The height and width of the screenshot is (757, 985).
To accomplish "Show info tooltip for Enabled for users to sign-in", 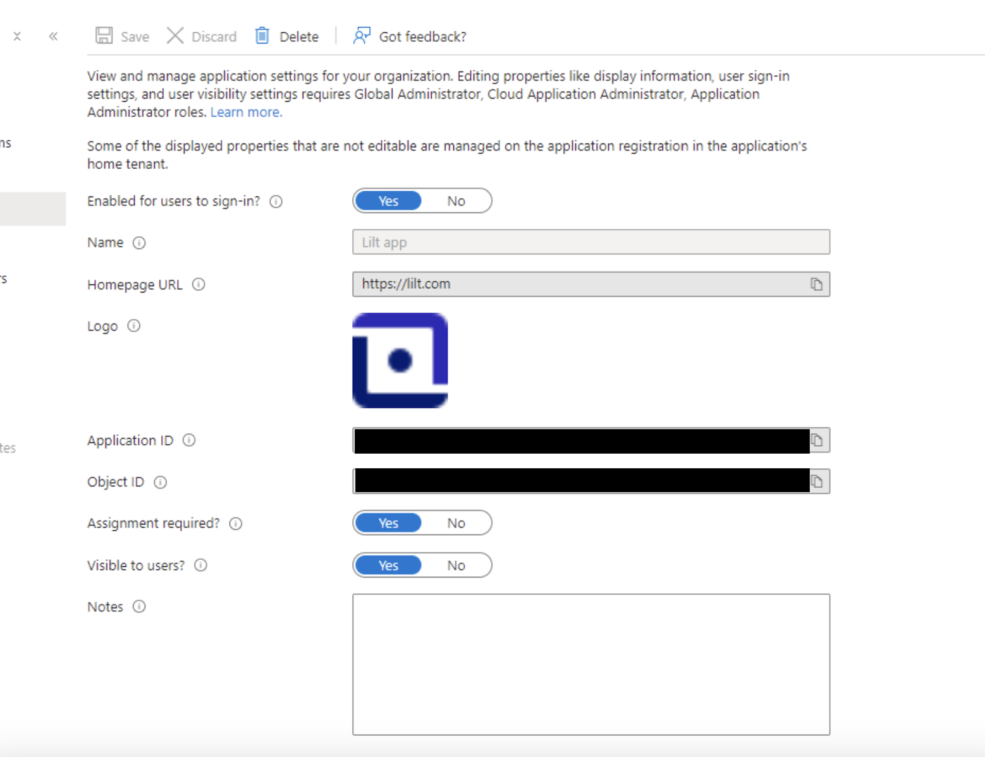I will tap(276, 202).
